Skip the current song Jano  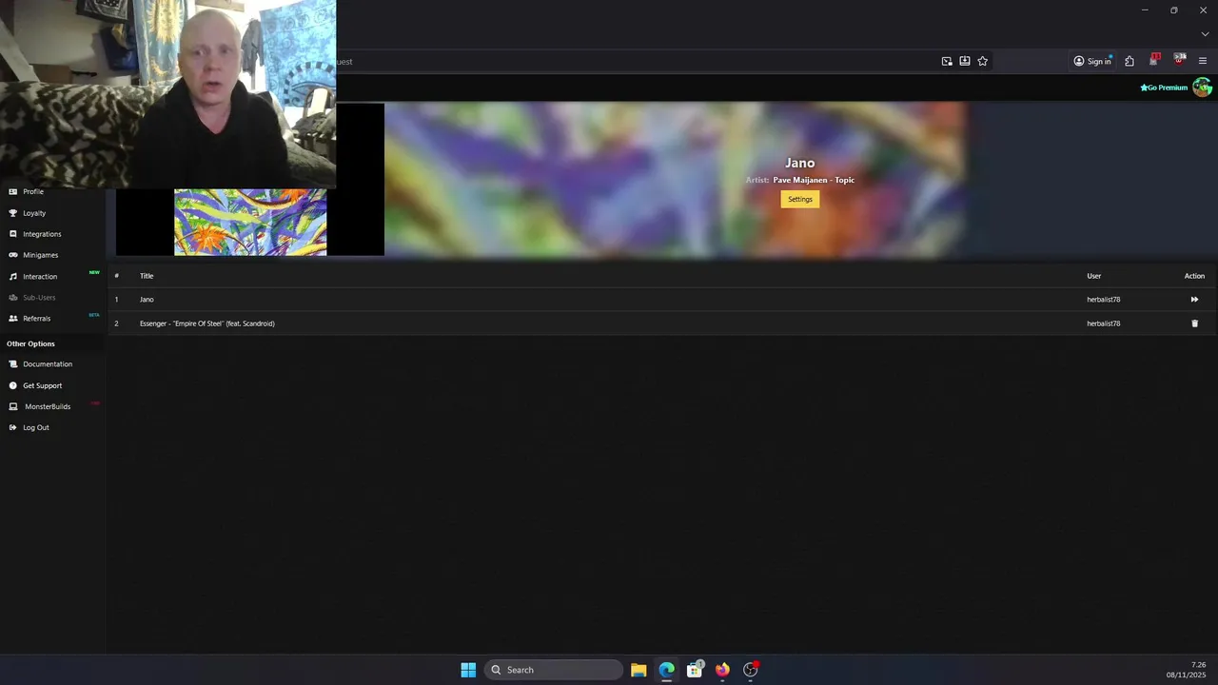[1194, 300]
